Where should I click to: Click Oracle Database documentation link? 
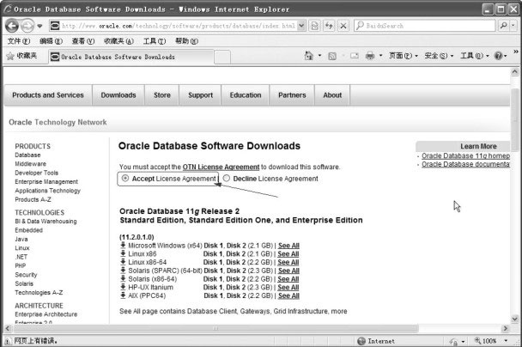465,164
